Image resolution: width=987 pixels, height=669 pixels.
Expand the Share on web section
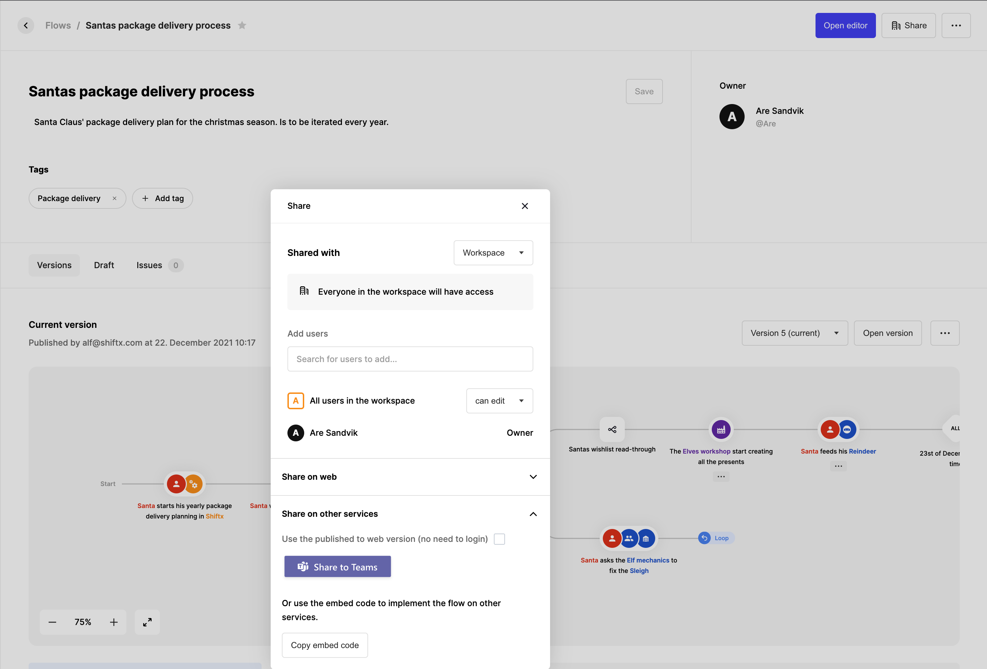click(x=533, y=477)
